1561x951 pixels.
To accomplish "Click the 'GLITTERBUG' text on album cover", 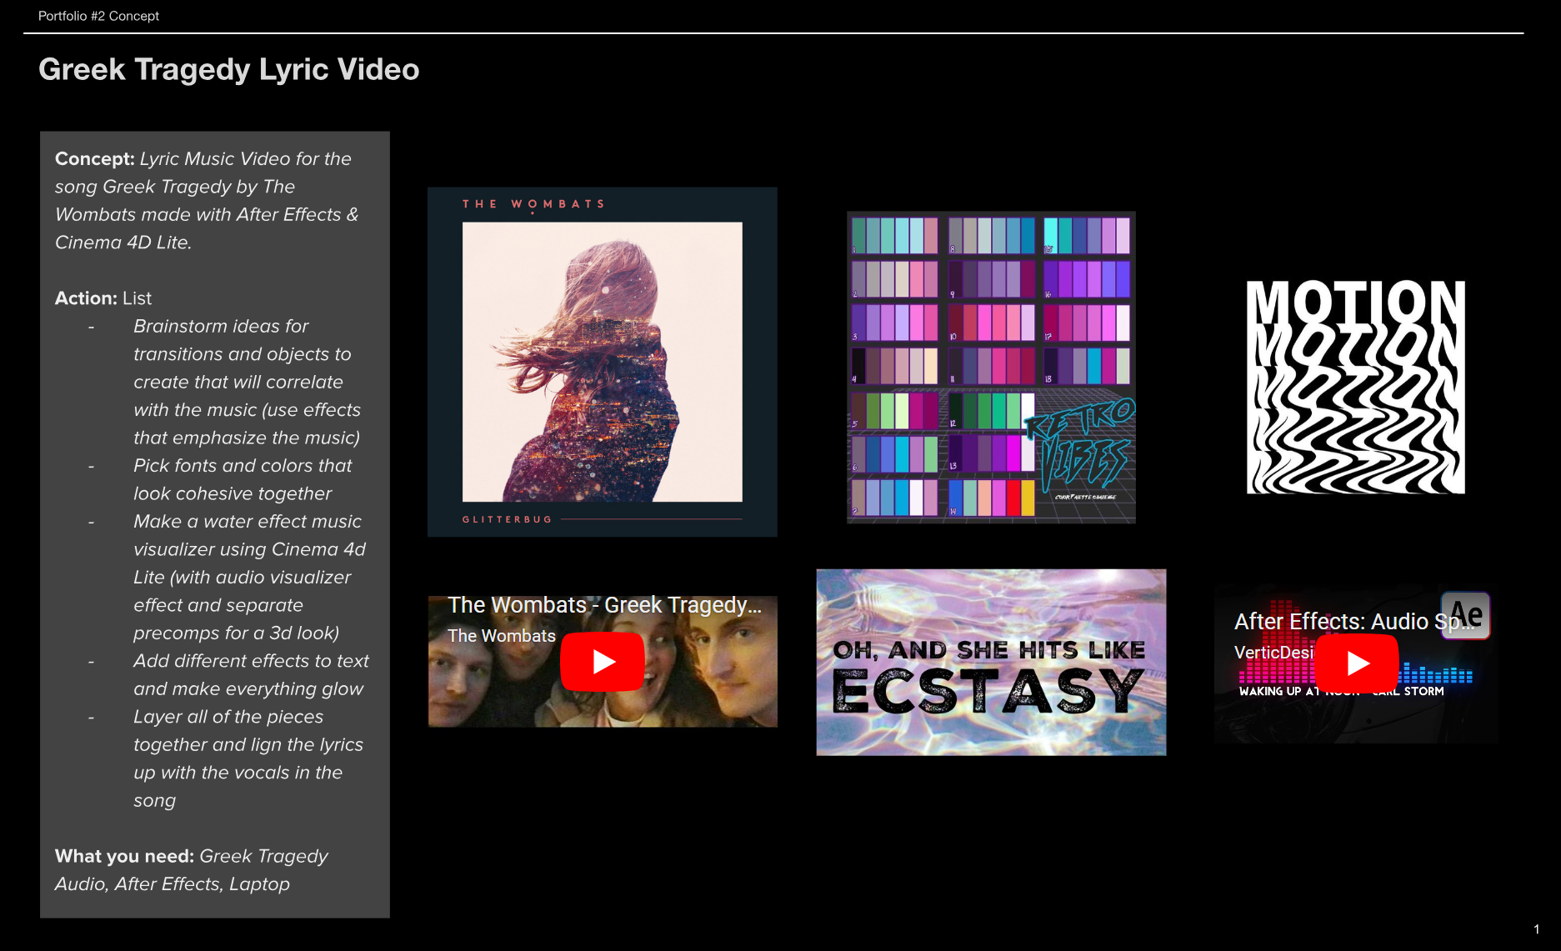I will [507, 519].
